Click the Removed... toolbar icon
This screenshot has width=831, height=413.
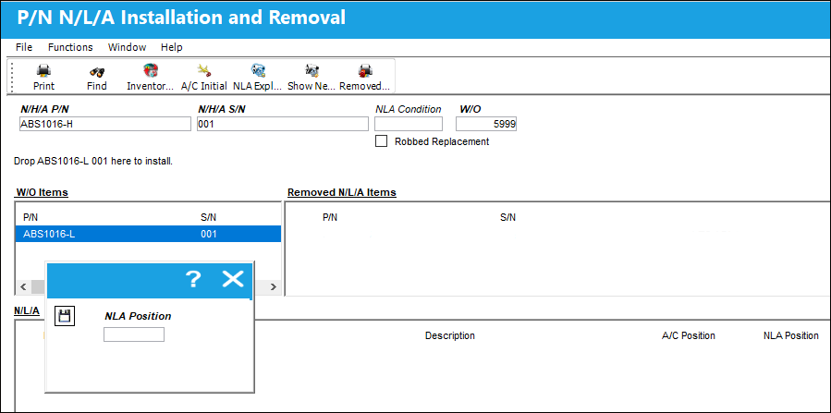point(364,77)
